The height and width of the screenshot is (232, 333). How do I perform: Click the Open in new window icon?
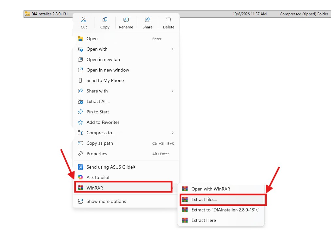click(x=80, y=70)
